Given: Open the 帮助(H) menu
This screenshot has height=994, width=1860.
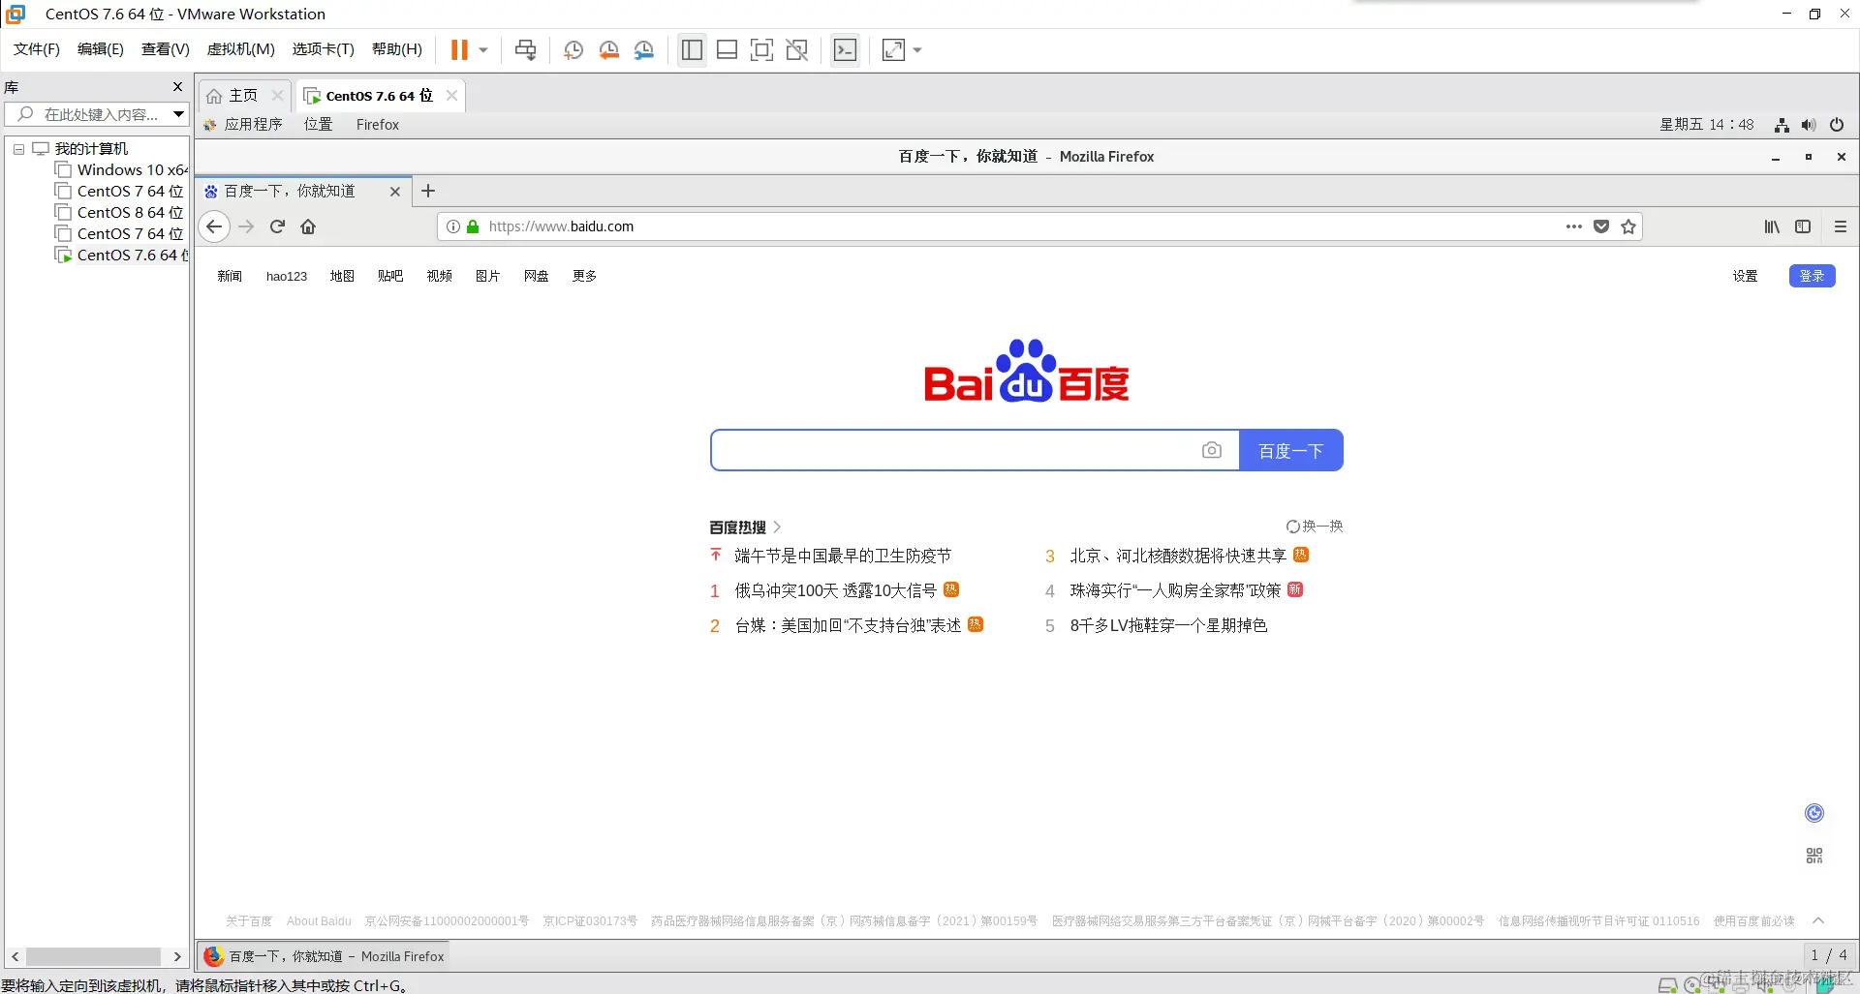Looking at the screenshot, I should click(x=397, y=49).
